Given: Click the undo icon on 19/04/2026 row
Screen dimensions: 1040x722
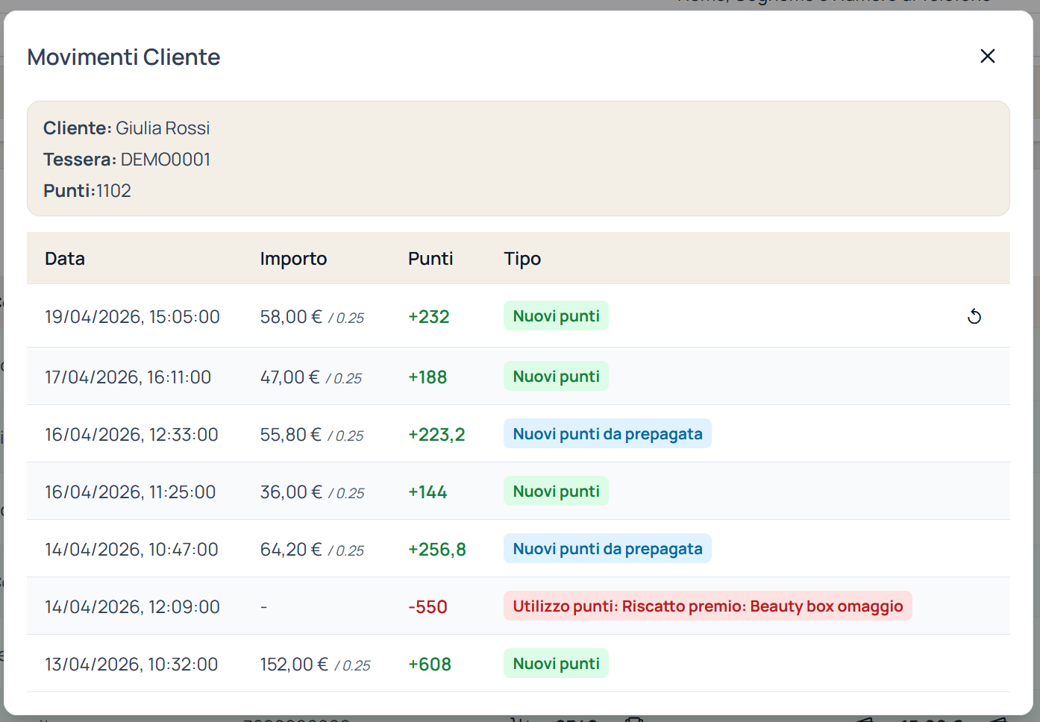Looking at the screenshot, I should coord(974,316).
